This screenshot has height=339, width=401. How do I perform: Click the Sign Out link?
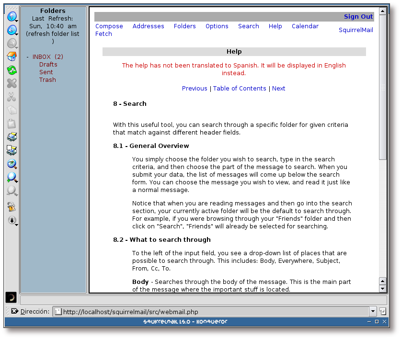tap(358, 17)
